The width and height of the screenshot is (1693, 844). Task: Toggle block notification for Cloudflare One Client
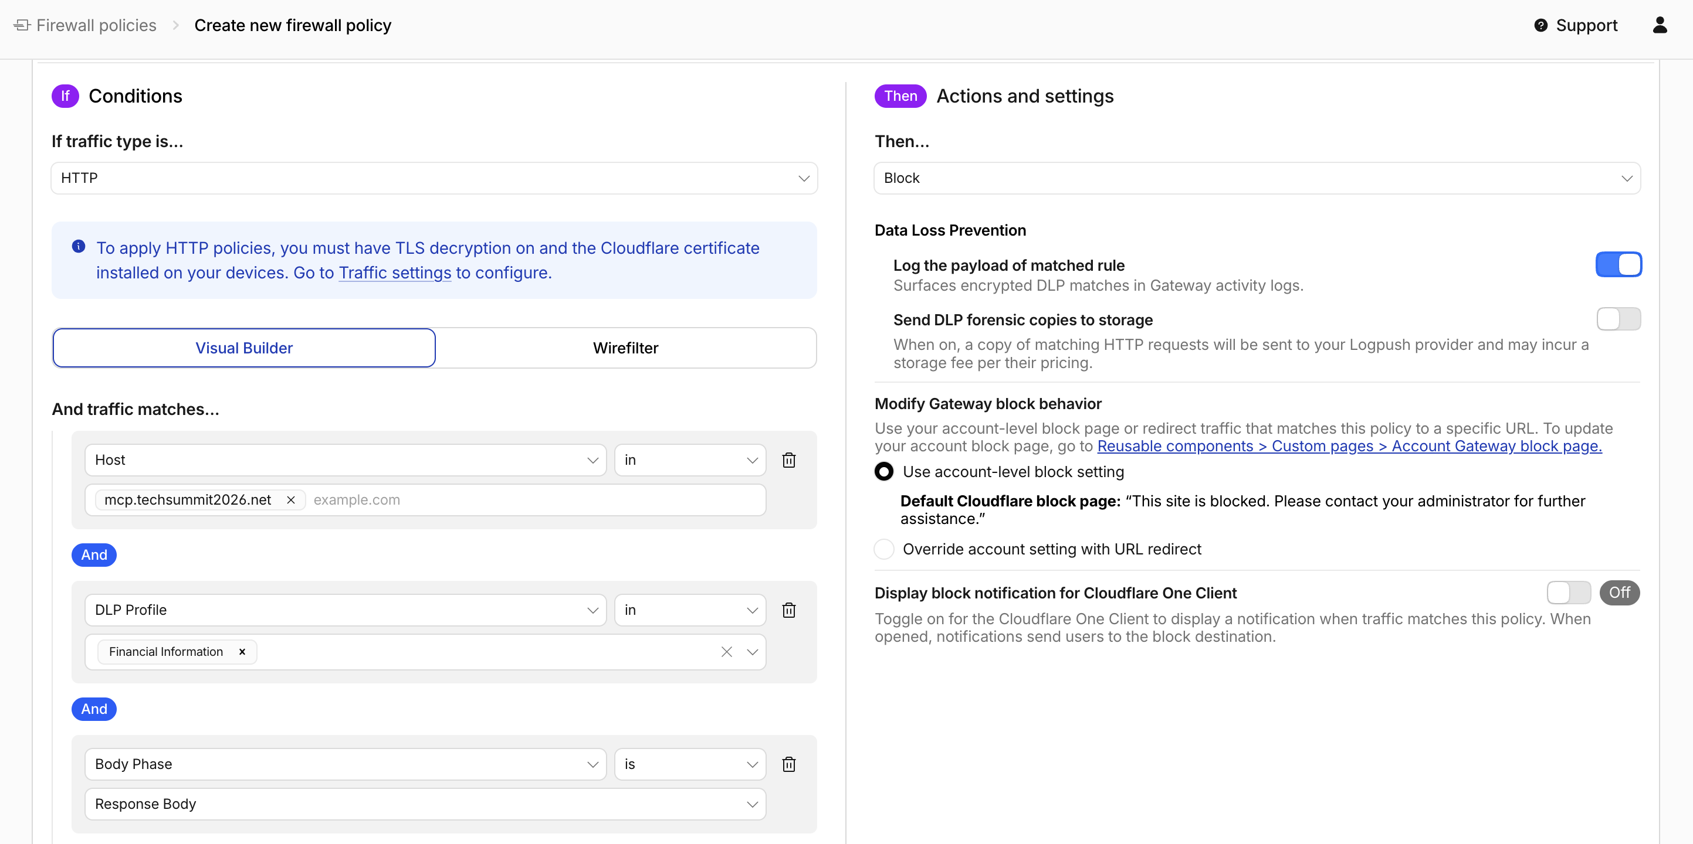tap(1568, 593)
